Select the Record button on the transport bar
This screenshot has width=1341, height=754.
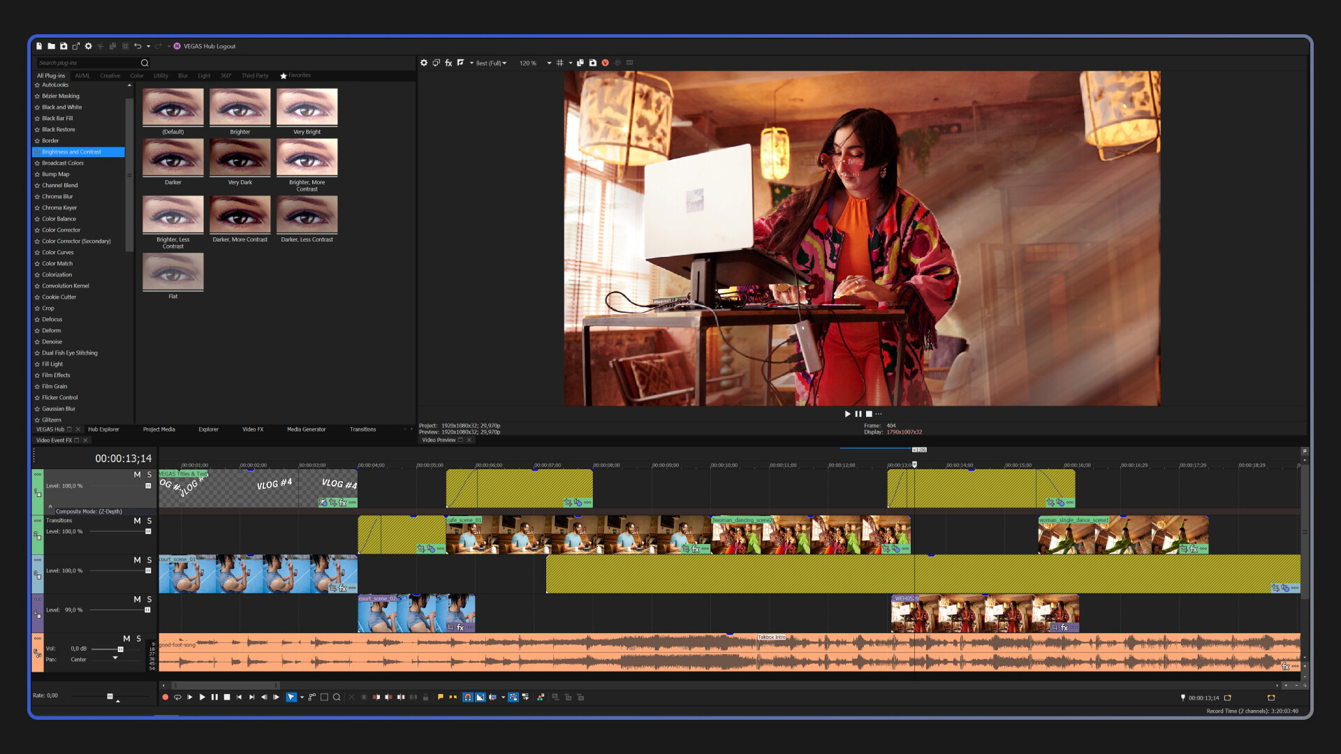click(166, 697)
